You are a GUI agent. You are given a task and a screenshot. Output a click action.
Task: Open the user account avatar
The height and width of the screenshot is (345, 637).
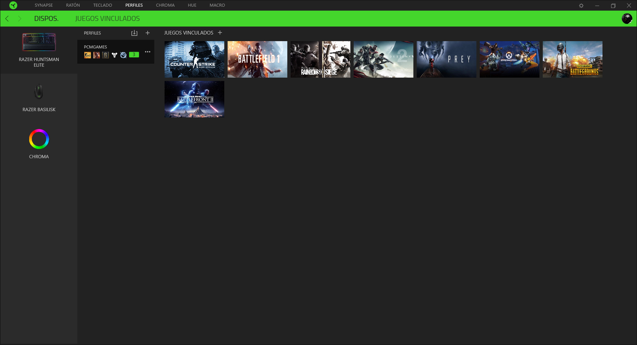click(627, 19)
